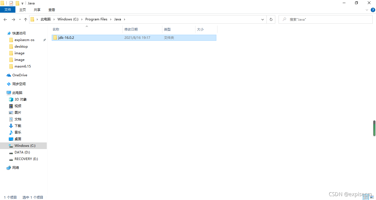Go up one folder level
376x200 pixels.
[26, 20]
